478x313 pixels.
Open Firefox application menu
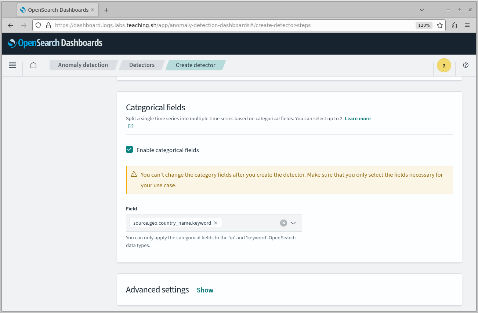pyautogui.click(x=467, y=25)
